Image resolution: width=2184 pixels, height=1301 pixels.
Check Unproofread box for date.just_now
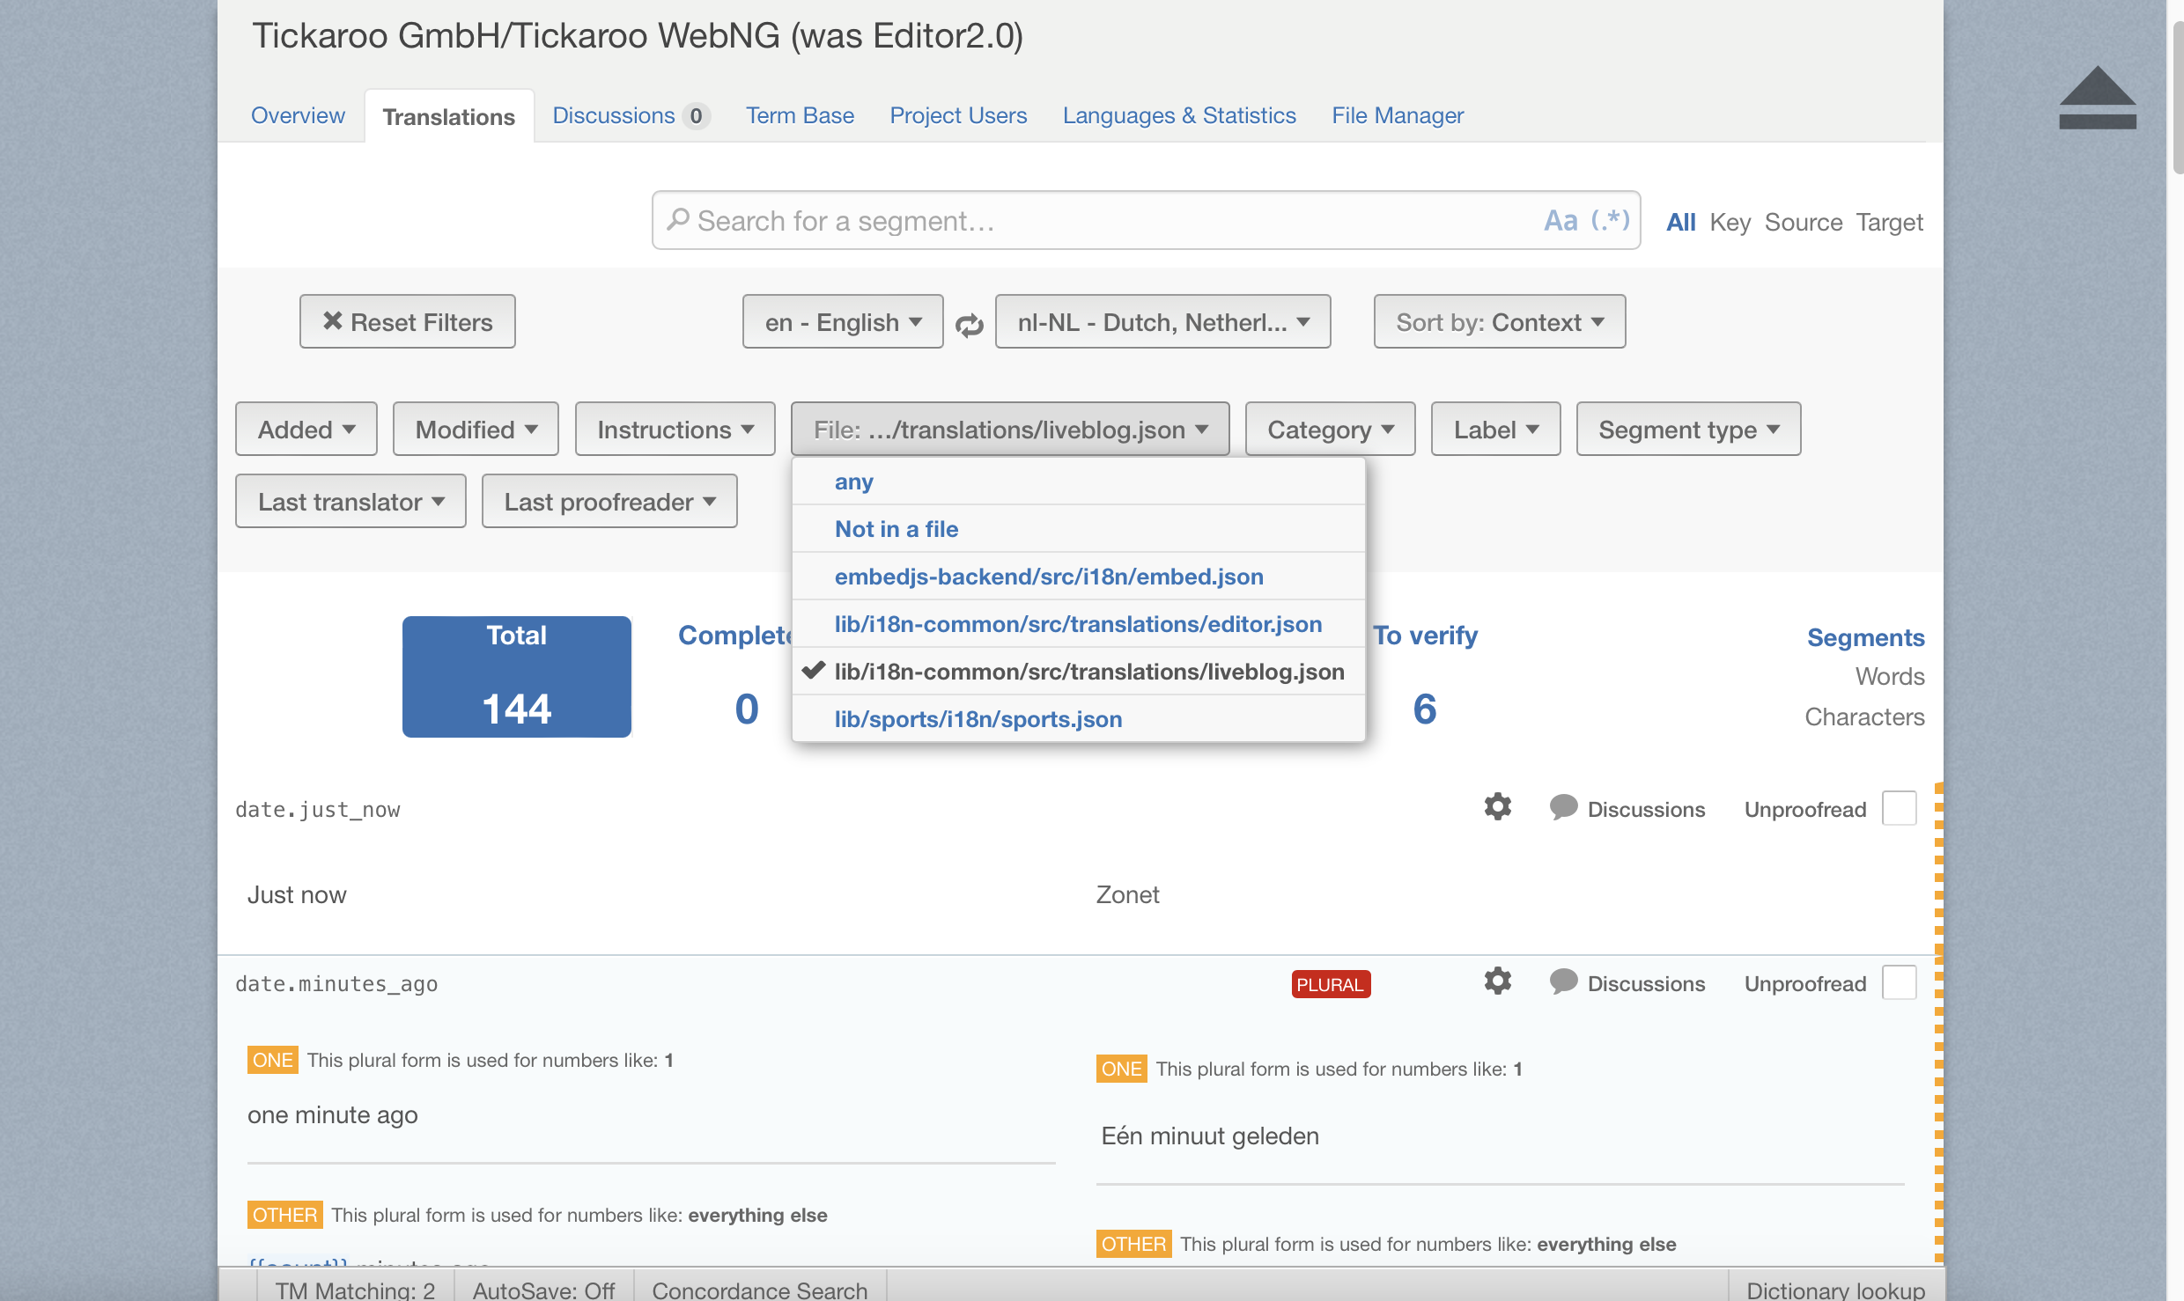tap(1899, 808)
